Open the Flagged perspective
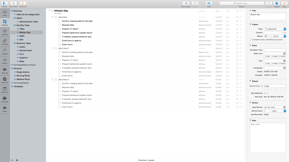289x162 pixels. (5, 51)
